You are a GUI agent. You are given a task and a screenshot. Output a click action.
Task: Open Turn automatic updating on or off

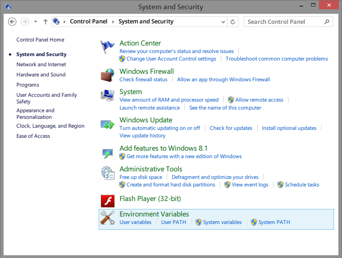pos(160,128)
